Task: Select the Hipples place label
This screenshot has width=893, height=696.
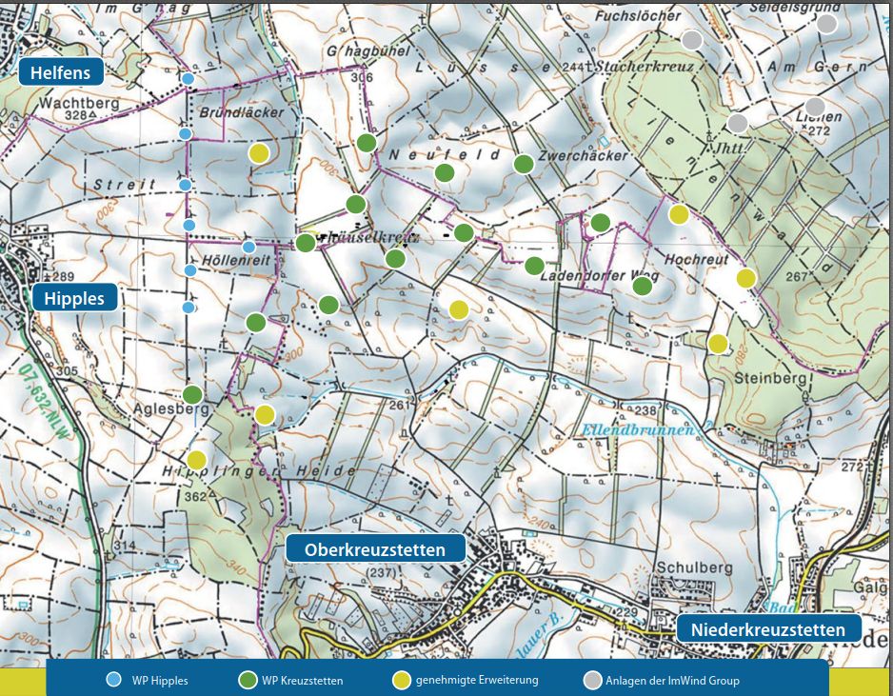Action: [x=74, y=298]
